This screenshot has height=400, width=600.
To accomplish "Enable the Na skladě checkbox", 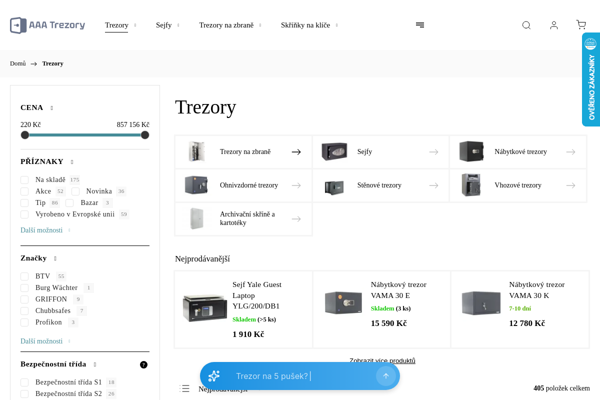I will pyautogui.click(x=24, y=180).
